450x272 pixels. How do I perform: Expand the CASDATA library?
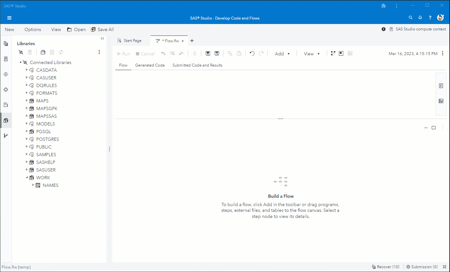tap(27, 70)
